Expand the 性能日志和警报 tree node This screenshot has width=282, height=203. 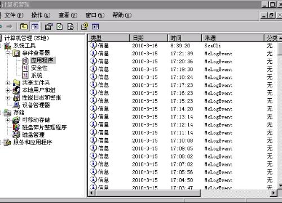pyautogui.click(x=8, y=98)
